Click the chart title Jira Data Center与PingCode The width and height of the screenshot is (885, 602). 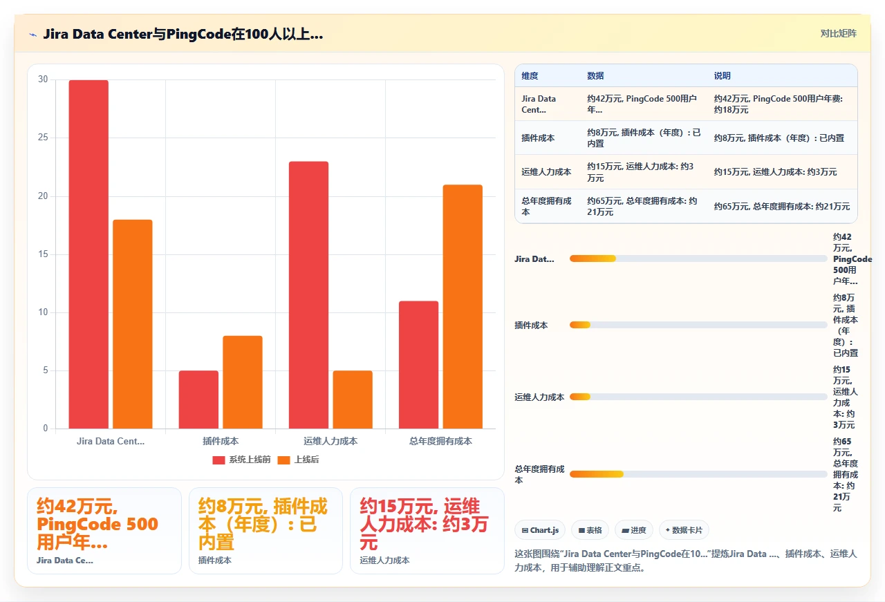coord(183,34)
